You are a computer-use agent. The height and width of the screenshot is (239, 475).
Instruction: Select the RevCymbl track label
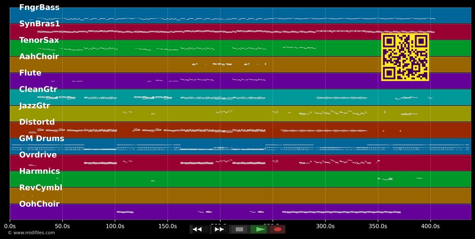tap(41, 188)
